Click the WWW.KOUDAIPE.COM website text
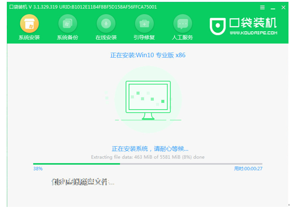The height and width of the screenshot is (211, 303). point(253,33)
